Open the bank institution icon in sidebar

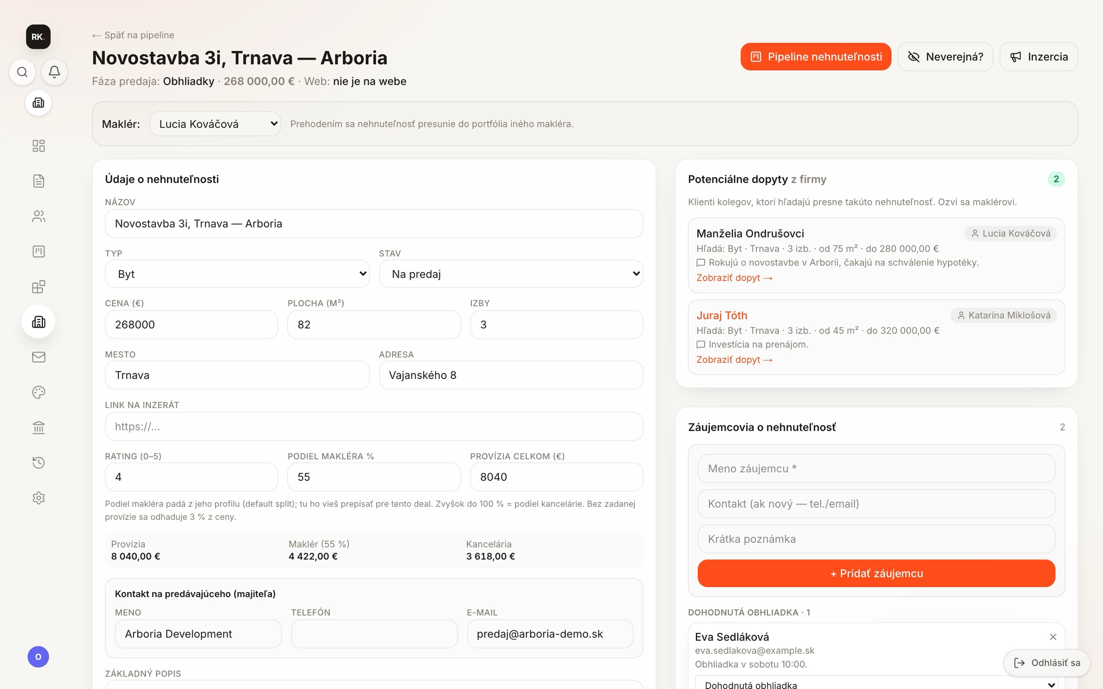39,428
